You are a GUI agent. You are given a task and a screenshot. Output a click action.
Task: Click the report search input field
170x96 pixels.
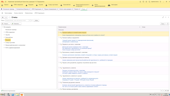pyautogui.click(x=17, y=20)
